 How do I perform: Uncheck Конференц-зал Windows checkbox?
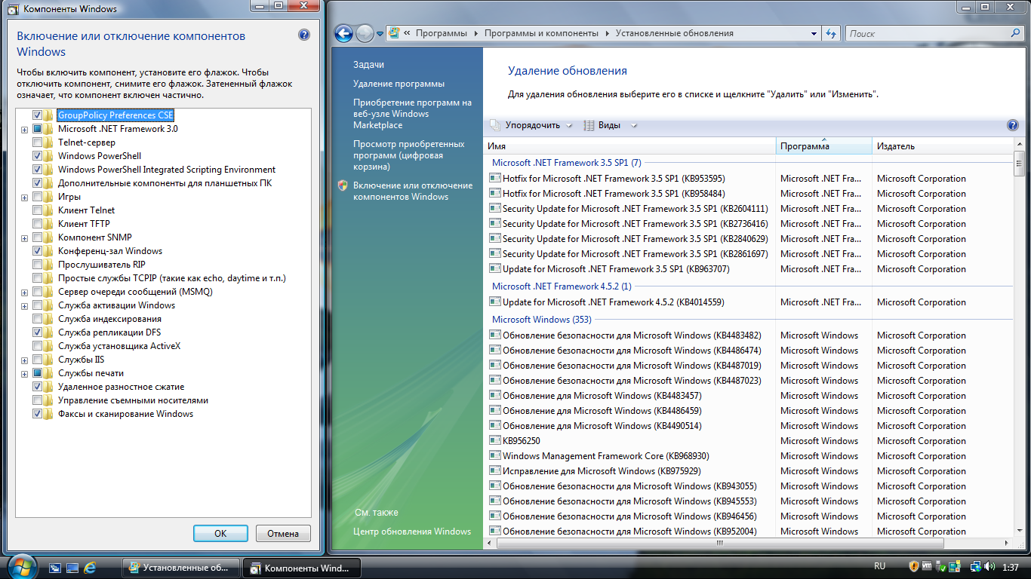37,251
